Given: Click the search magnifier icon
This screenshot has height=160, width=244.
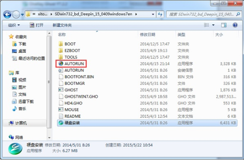Looking at the screenshot, I should (238, 14).
